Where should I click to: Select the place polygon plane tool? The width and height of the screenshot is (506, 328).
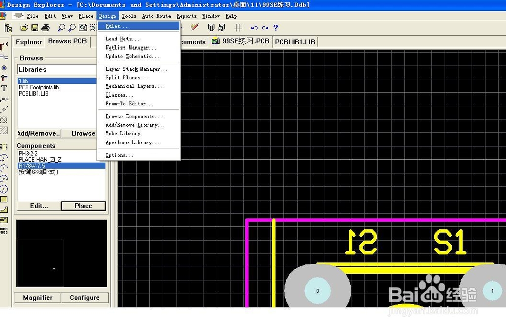tap(4, 210)
